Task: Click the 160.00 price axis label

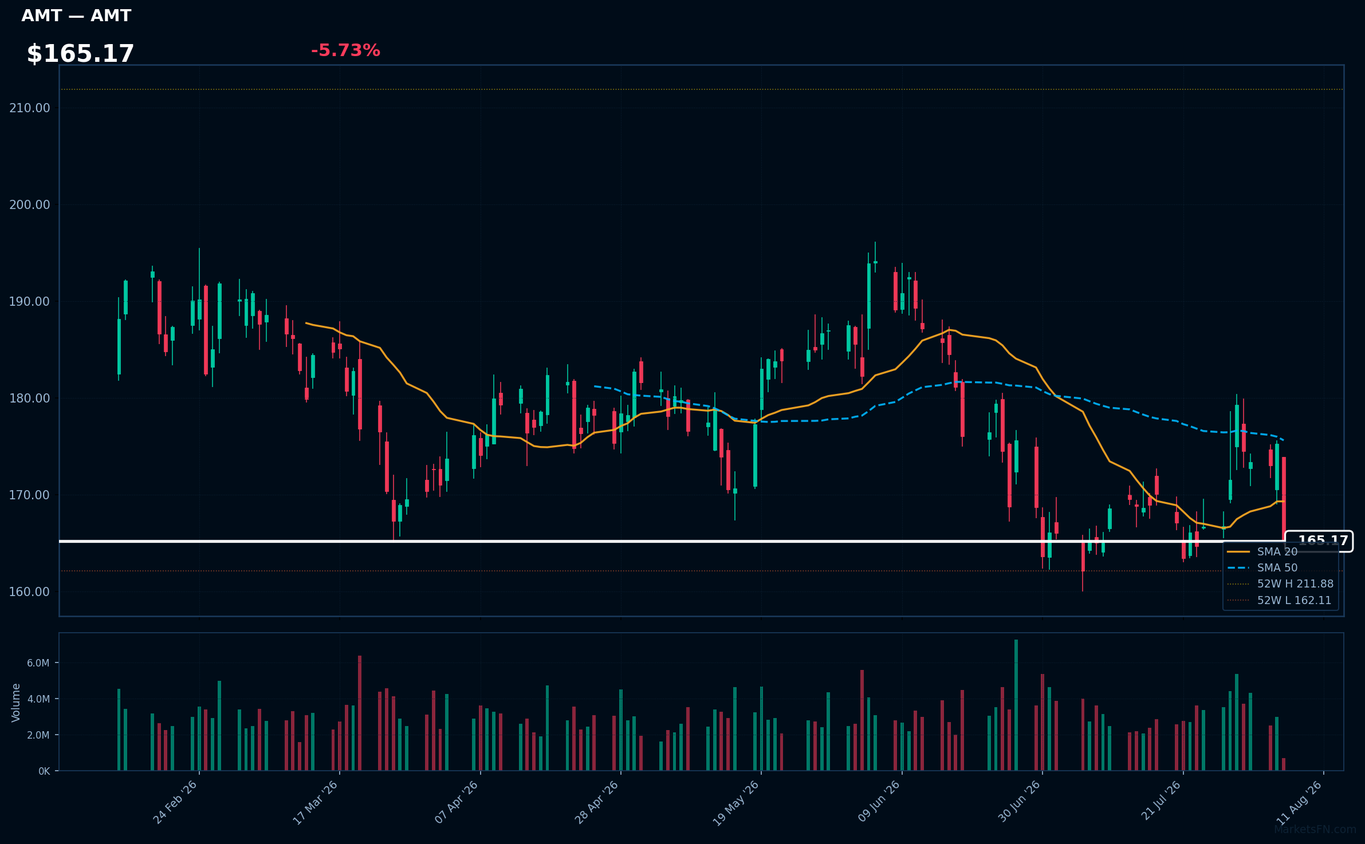Action: point(30,591)
